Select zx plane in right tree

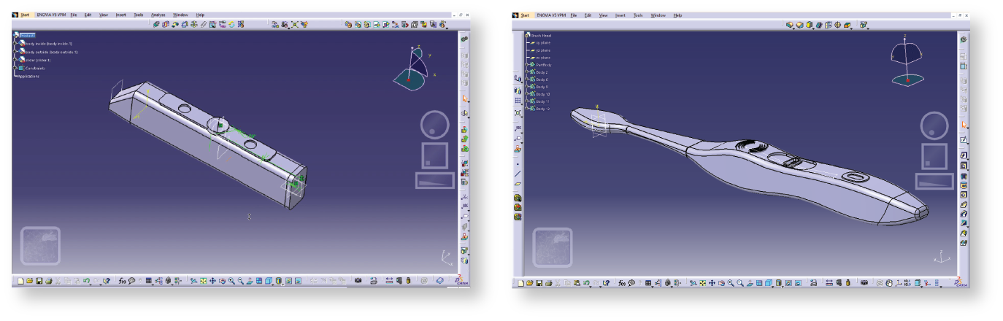click(x=543, y=58)
